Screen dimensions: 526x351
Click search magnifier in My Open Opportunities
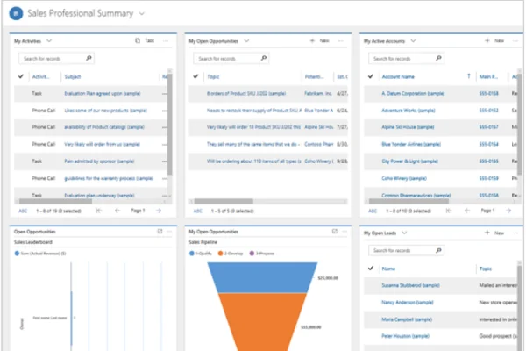coord(264,58)
